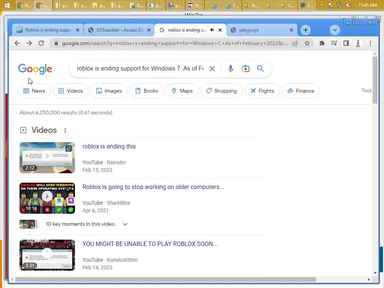Click the address bar URL
The image size is (384, 288).
pos(175,43)
